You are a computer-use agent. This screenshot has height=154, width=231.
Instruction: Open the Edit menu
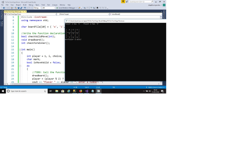[x=7, y=5]
